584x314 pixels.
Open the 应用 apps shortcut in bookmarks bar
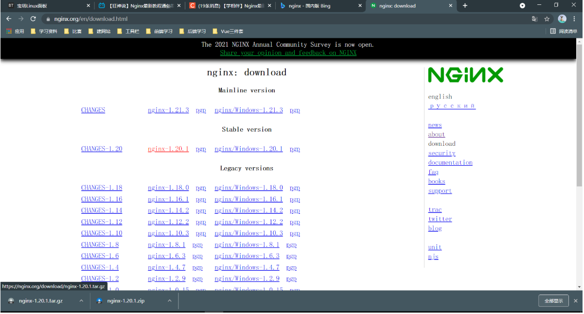[15, 31]
